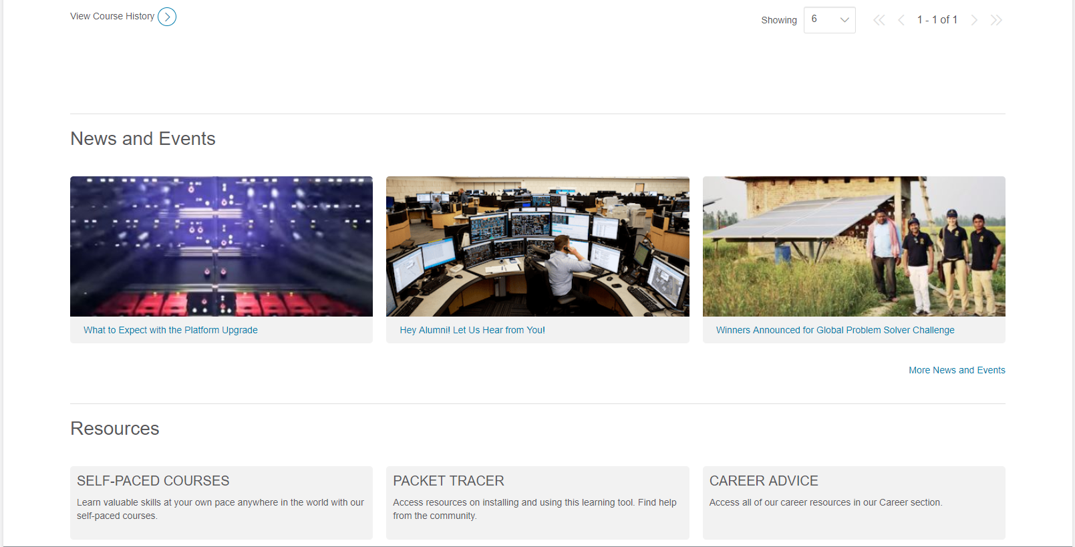The height and width of the screenshot is (547, 1075).
Task: Open the View Course History link
Action: pos(112,16)
